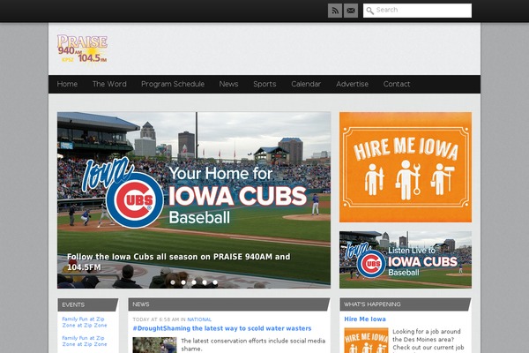The image size is (529, 353).
Task: Select the second slideshow dot
Action: 183,282
